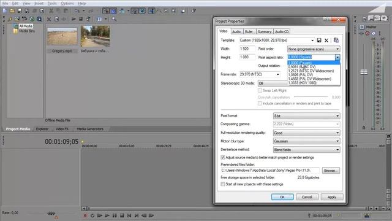Click Pause in the transport bar
This screenshot has height=221, width=392.
[115, 215]
